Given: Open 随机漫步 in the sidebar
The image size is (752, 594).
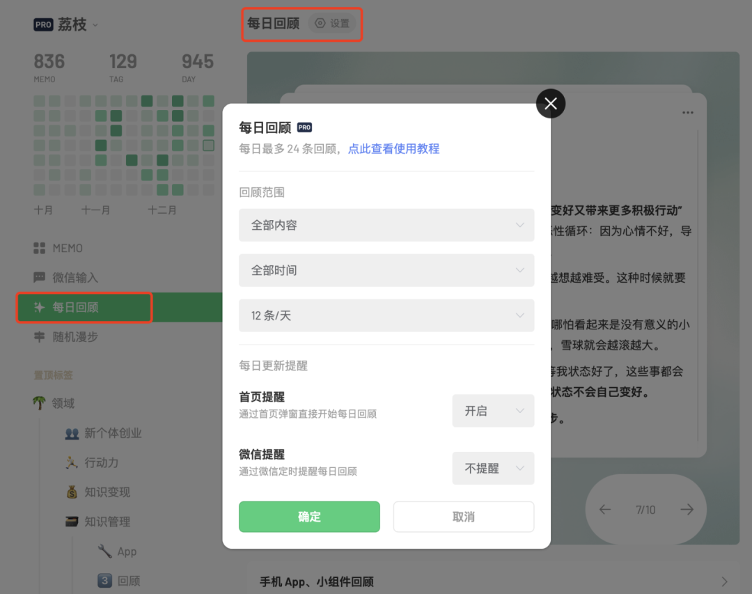Looking at the screenshot, I should [x=75, y=337].
